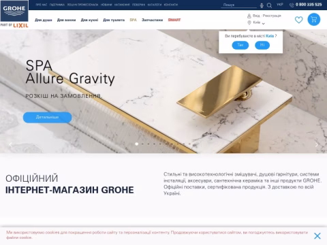Click into the Пошук search field
Viewport: 327px width, 245px height.
tap(239, 5)
